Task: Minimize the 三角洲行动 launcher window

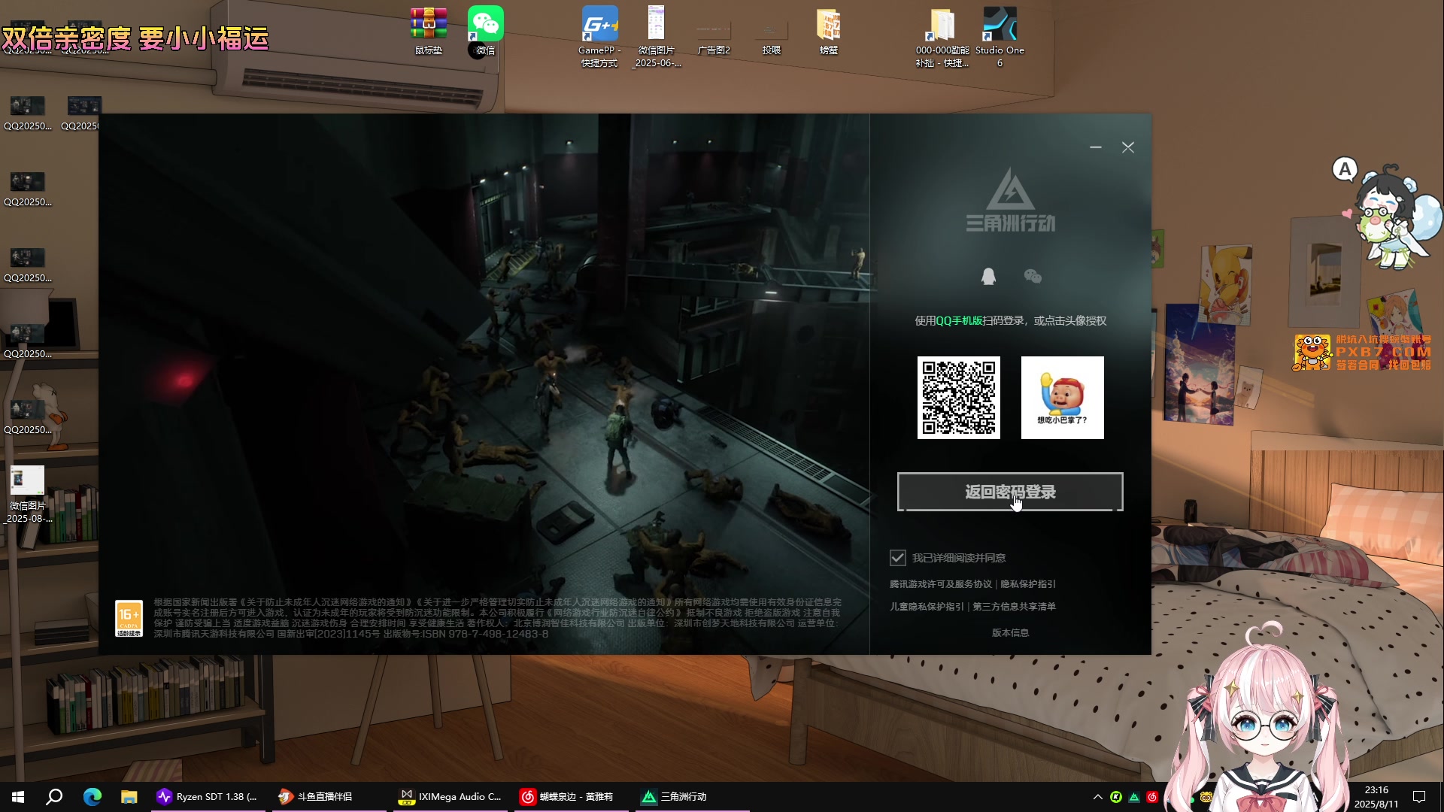Action: click(x=1096, y=147)
